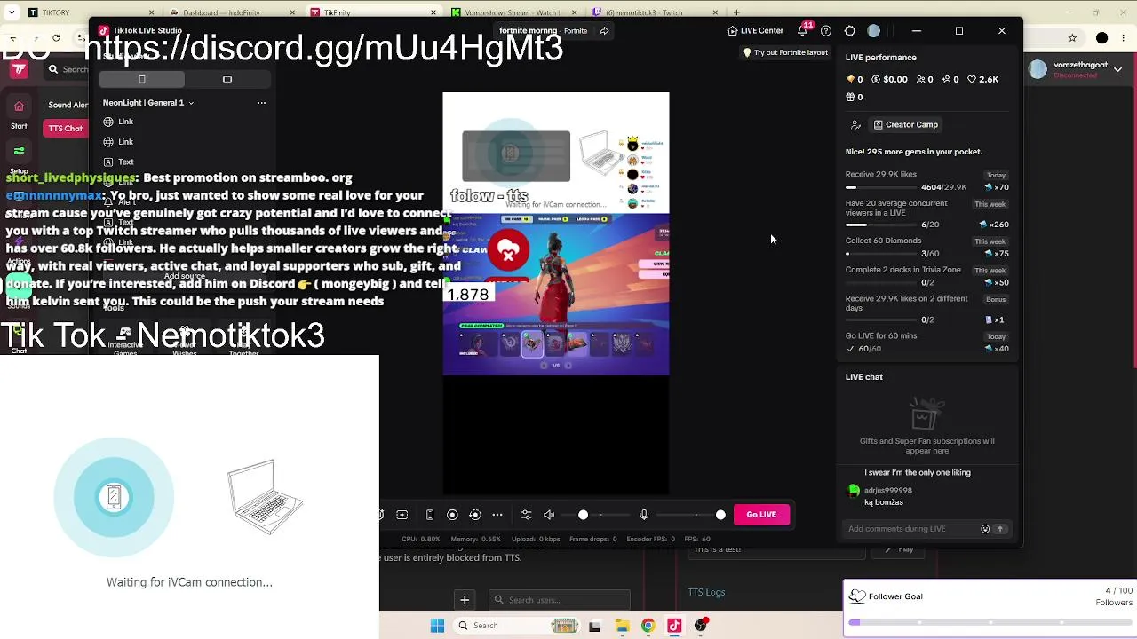The height and width of the screenshot is (639, 1137).
Task: Click the replay capture icon
Action: click(474, 515)
